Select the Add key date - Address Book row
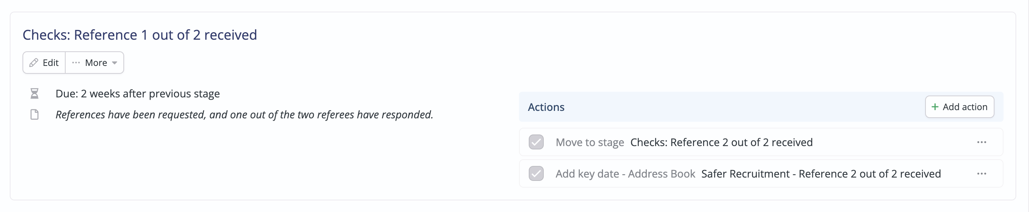 point(760,174)
